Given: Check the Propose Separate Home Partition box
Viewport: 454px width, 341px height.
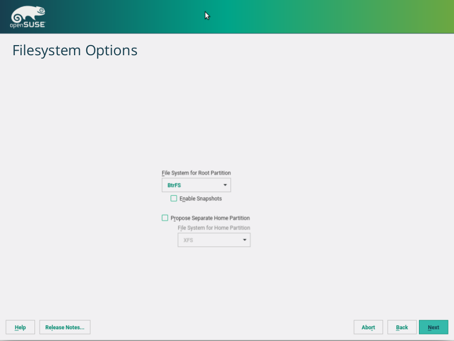Looking at the screenshot, I should click(x=165, y=218).
